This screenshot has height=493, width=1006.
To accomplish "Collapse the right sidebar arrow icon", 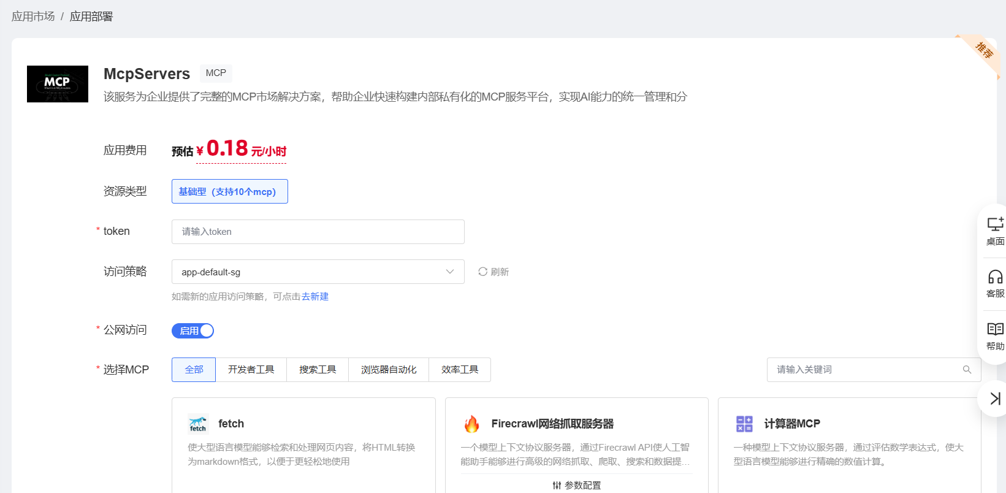I will pyautogui.click(x=995, y=399).
